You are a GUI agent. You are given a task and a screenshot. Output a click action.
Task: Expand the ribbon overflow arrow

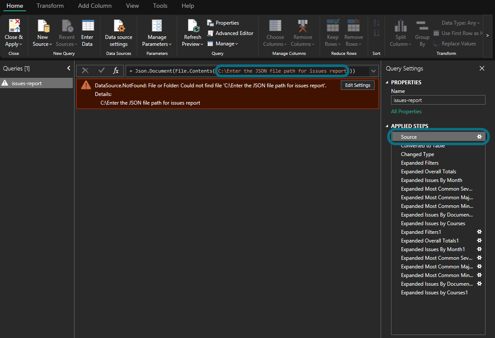tap(488, 35)
